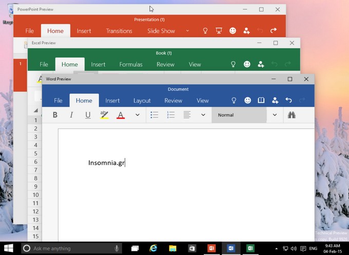Apply red font color in Word
This screenshot has width=349, height=255.
(121, 115)
